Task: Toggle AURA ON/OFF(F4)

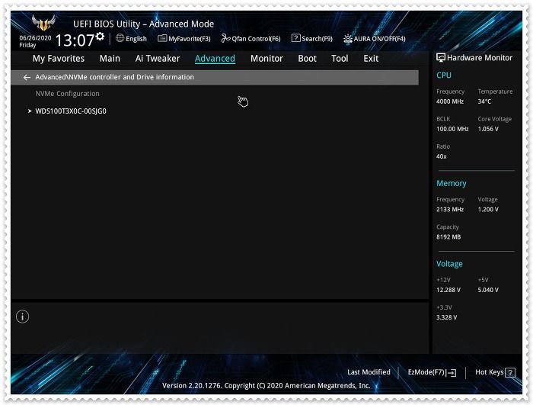Action: tap(375, 38)
